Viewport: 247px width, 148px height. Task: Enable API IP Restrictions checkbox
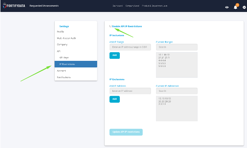(110, 26)
